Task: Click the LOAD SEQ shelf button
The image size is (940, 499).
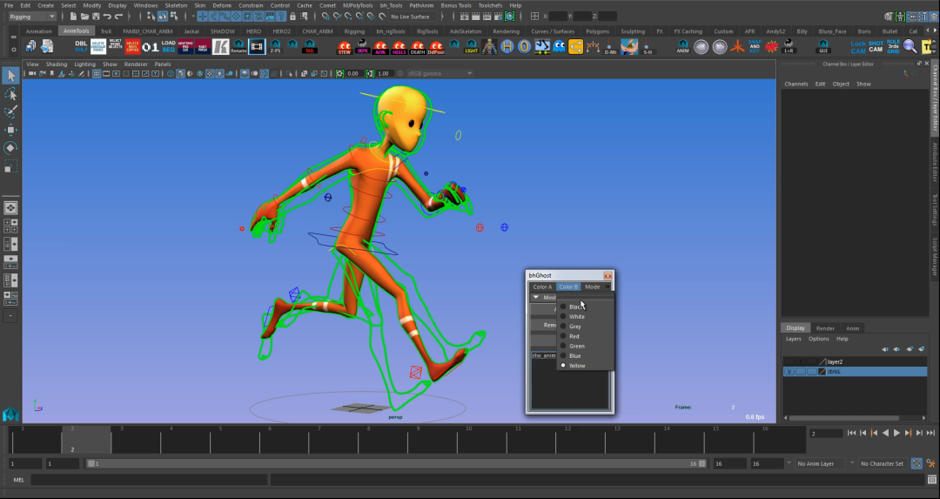Action: [x=169, y=46]
